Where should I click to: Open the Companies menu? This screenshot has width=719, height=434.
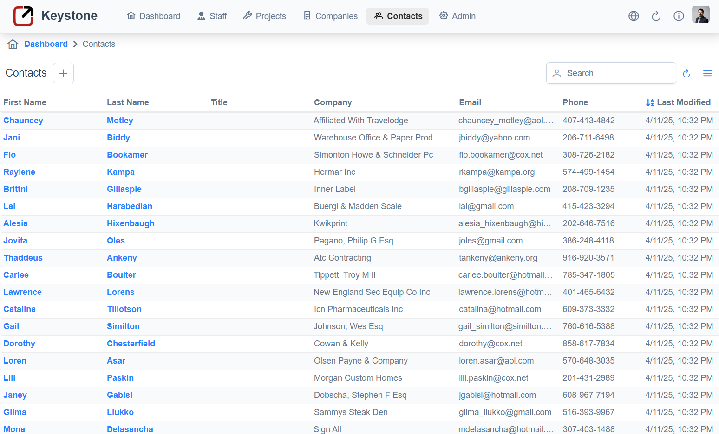[330, 16]
